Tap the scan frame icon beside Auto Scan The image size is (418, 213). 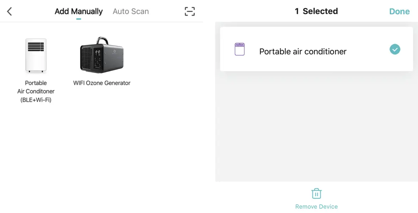pos(189,11)
